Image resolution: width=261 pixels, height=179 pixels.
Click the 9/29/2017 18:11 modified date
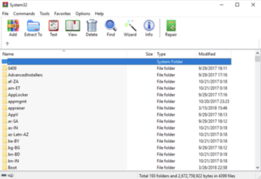(x=213, y=68)
